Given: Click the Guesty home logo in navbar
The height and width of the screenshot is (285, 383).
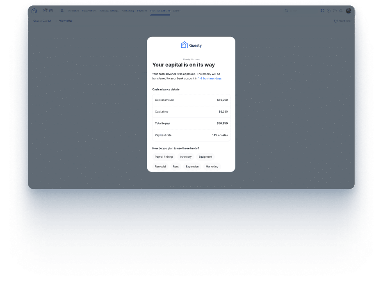Looking at the screenshot, I should pyautogui.click(x=34, y=11).
